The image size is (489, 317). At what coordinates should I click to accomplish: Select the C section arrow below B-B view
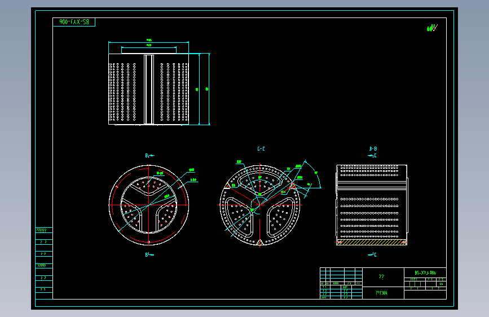pos(372,254)
